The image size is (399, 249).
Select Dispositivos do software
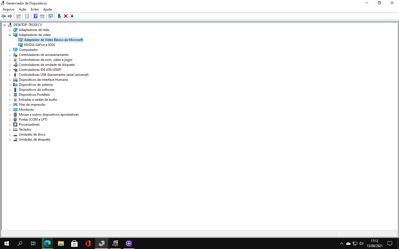tap(37, 90)
